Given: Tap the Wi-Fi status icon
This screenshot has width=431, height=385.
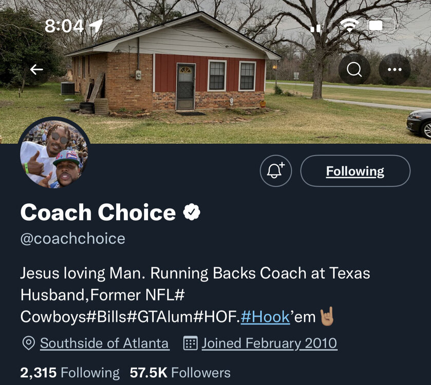Looking at the screenshot, I should click(350, 25).
